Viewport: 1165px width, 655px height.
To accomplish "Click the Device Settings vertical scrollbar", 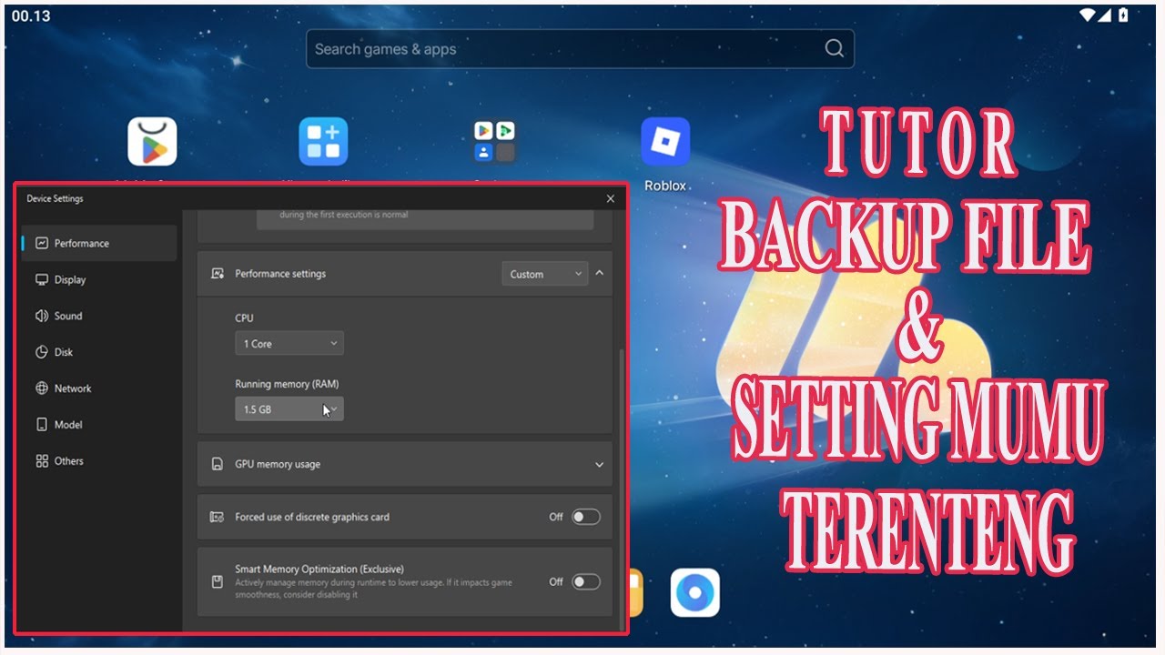I will point(623,489).
